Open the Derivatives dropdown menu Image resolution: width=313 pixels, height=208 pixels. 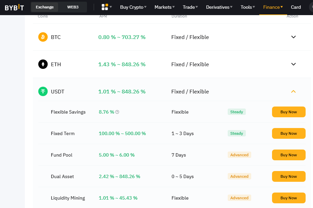[219, 7]
